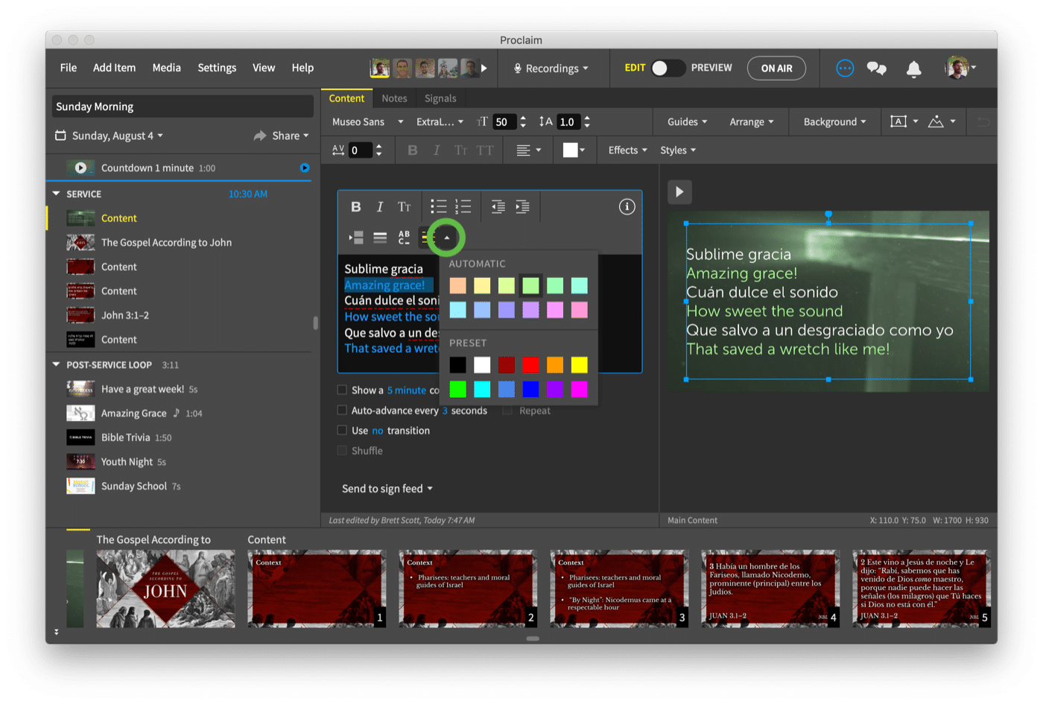Toggle bold in the text editor toolbar
Viewport: 1043px width, 704px height.
356,206
